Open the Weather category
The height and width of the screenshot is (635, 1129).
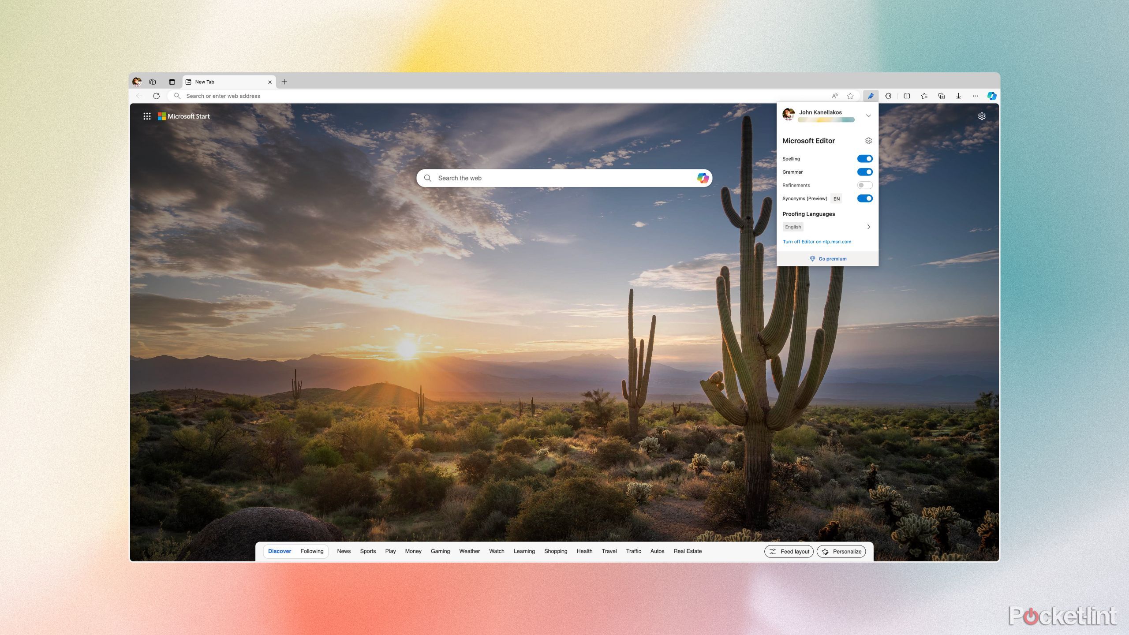[x=469, y=551]
